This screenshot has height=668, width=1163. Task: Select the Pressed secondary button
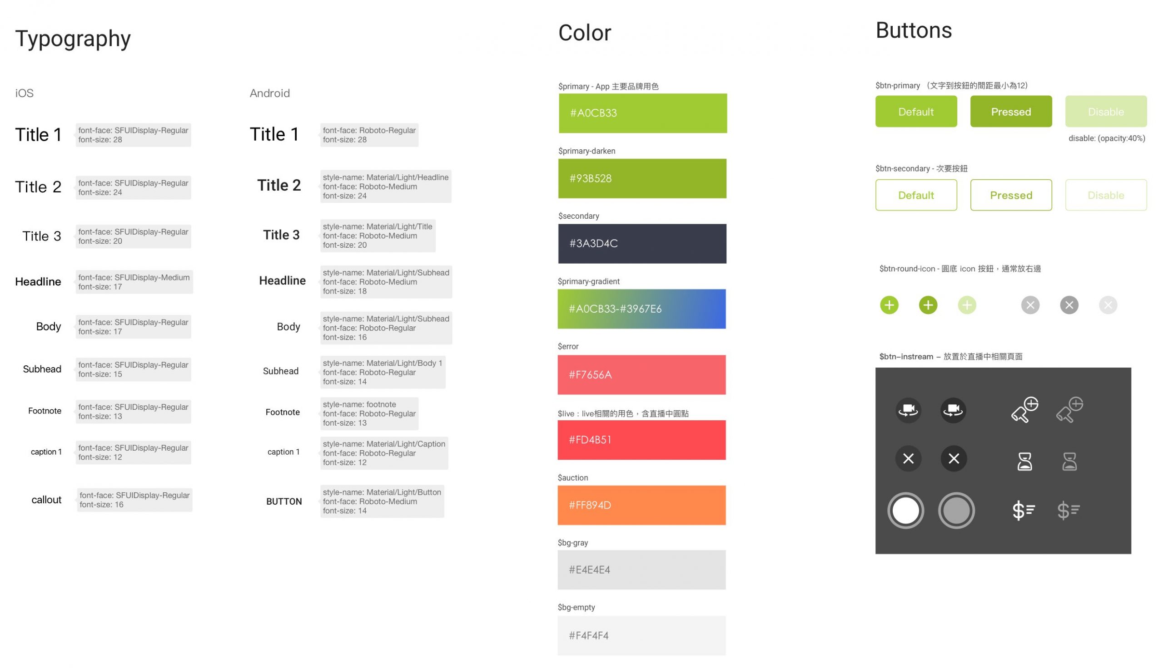click(1010, 194)
